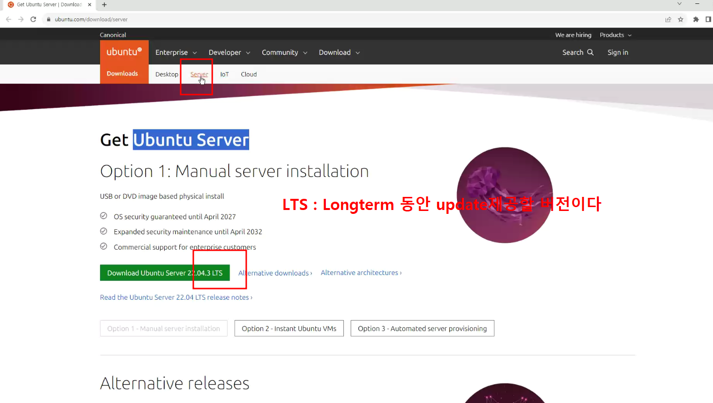
Task: Open Alternative architectures link
Action: click(x=361, y=273)
